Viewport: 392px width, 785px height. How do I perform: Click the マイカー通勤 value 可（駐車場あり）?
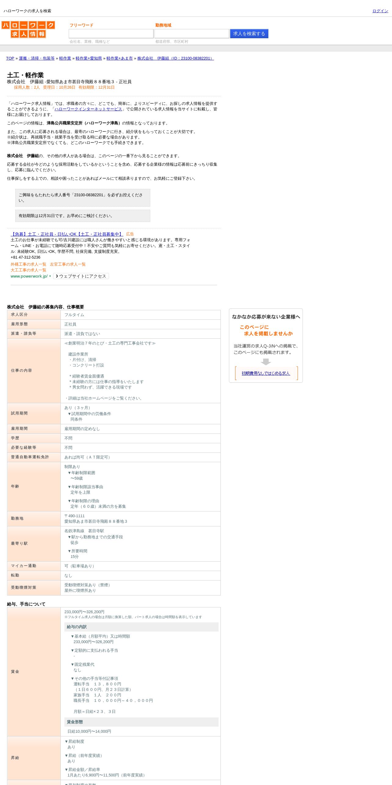pos(80,566)
